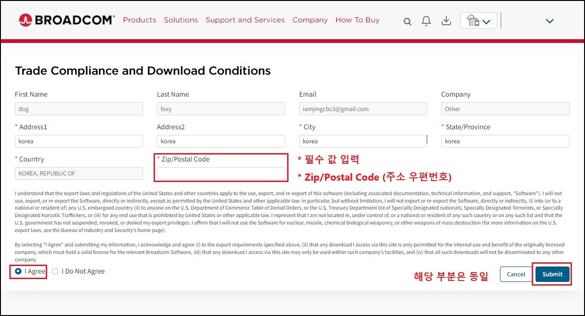Click the Address1 input field

click(79, 141)
